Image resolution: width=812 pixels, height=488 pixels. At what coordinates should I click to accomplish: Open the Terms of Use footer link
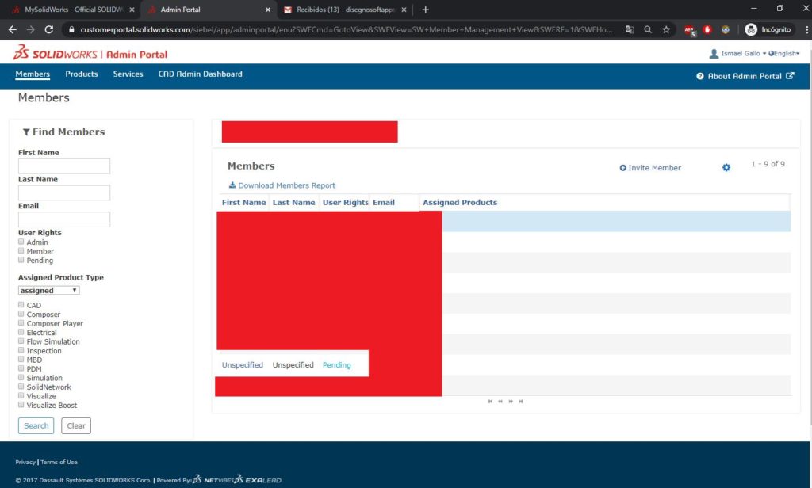[59, 462]
